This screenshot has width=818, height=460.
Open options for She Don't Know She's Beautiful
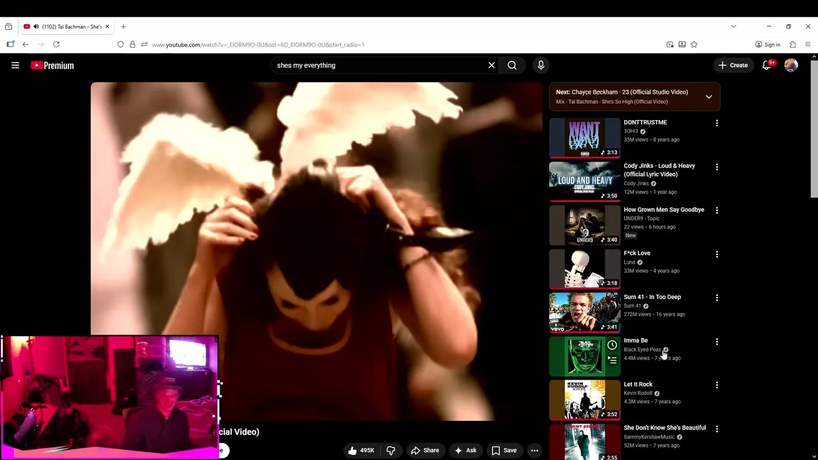click(x=716, y=429)
